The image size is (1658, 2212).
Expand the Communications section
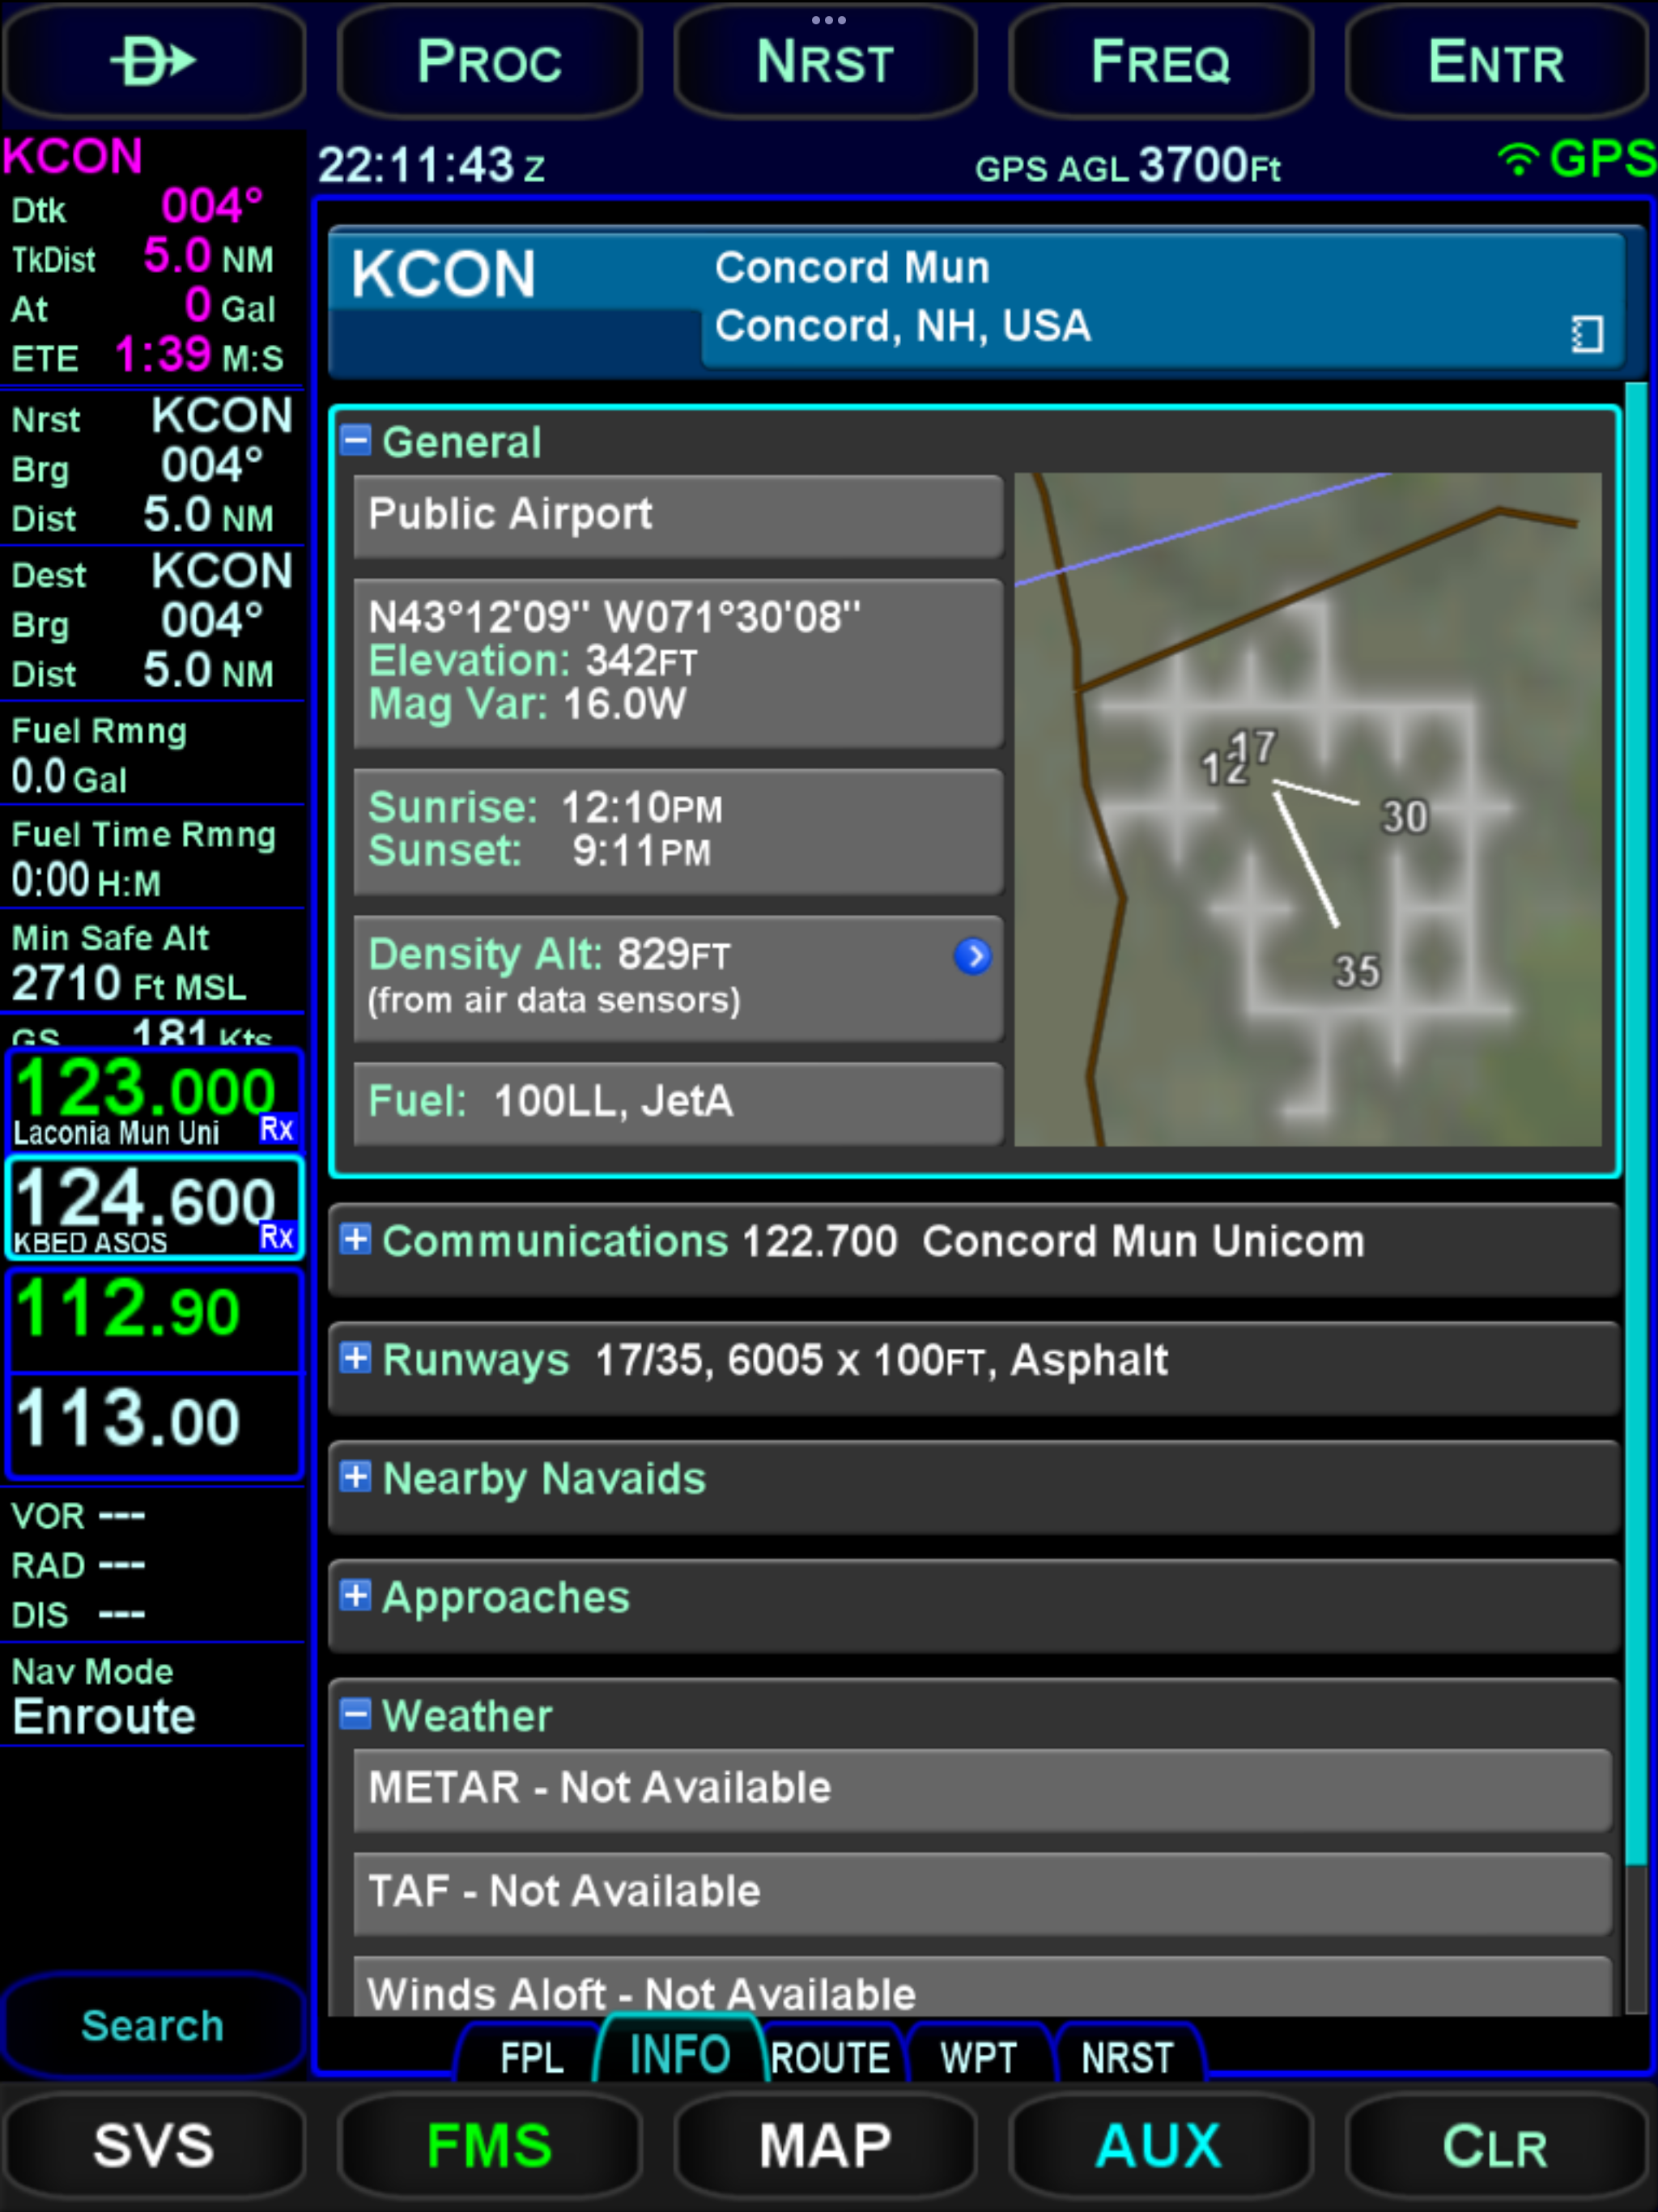coord(355,1239)
